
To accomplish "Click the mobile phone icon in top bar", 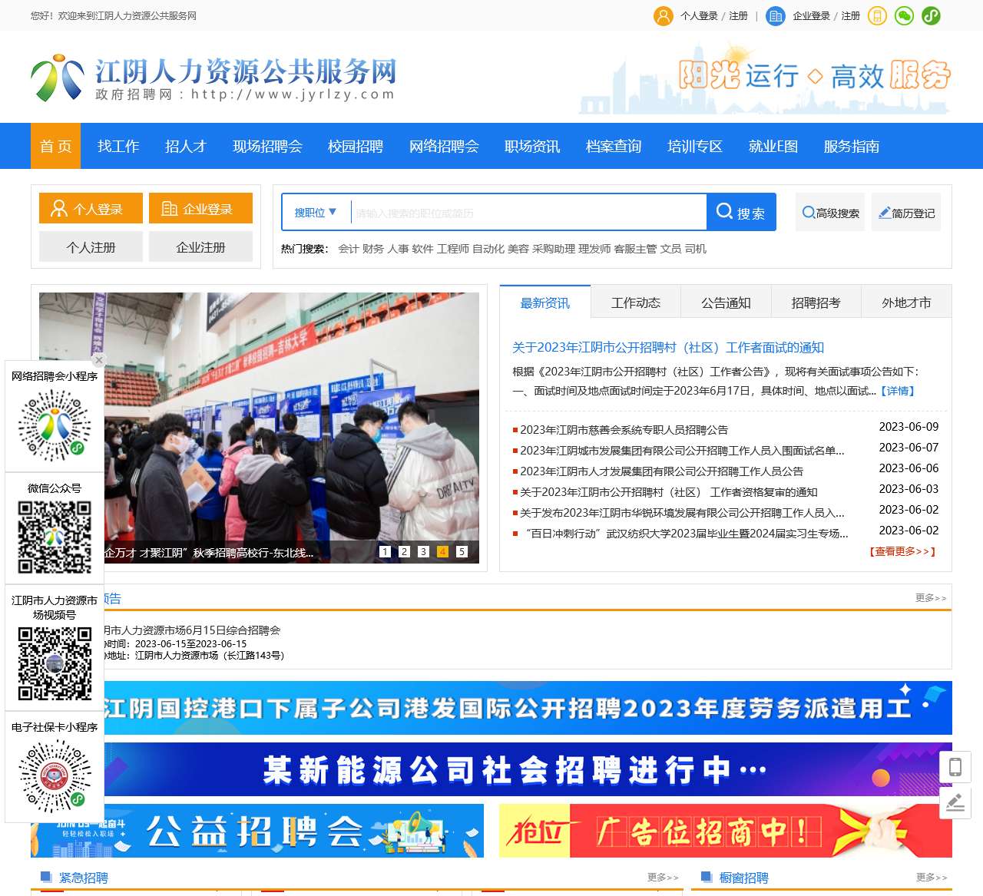I will (x=877, y=15).
